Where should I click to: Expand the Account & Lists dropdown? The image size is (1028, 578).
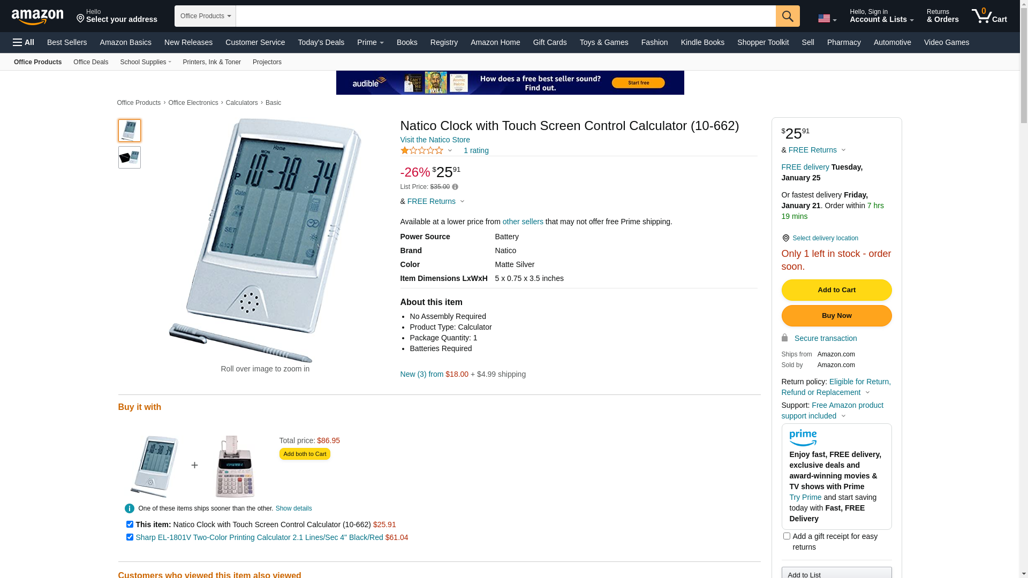(x=881, y=16)
